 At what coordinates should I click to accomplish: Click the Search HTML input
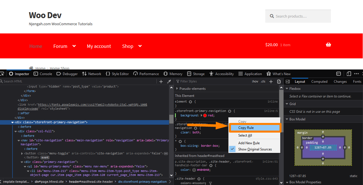tap(78, 82)
